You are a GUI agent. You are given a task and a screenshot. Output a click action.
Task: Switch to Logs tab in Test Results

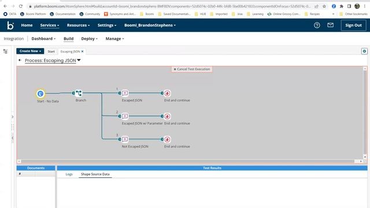69,174
